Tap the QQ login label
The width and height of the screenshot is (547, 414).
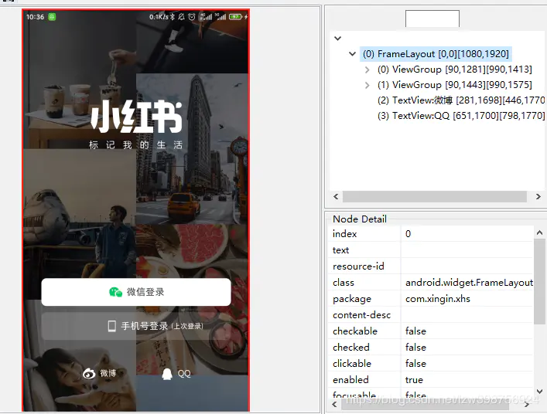[184, 374]
